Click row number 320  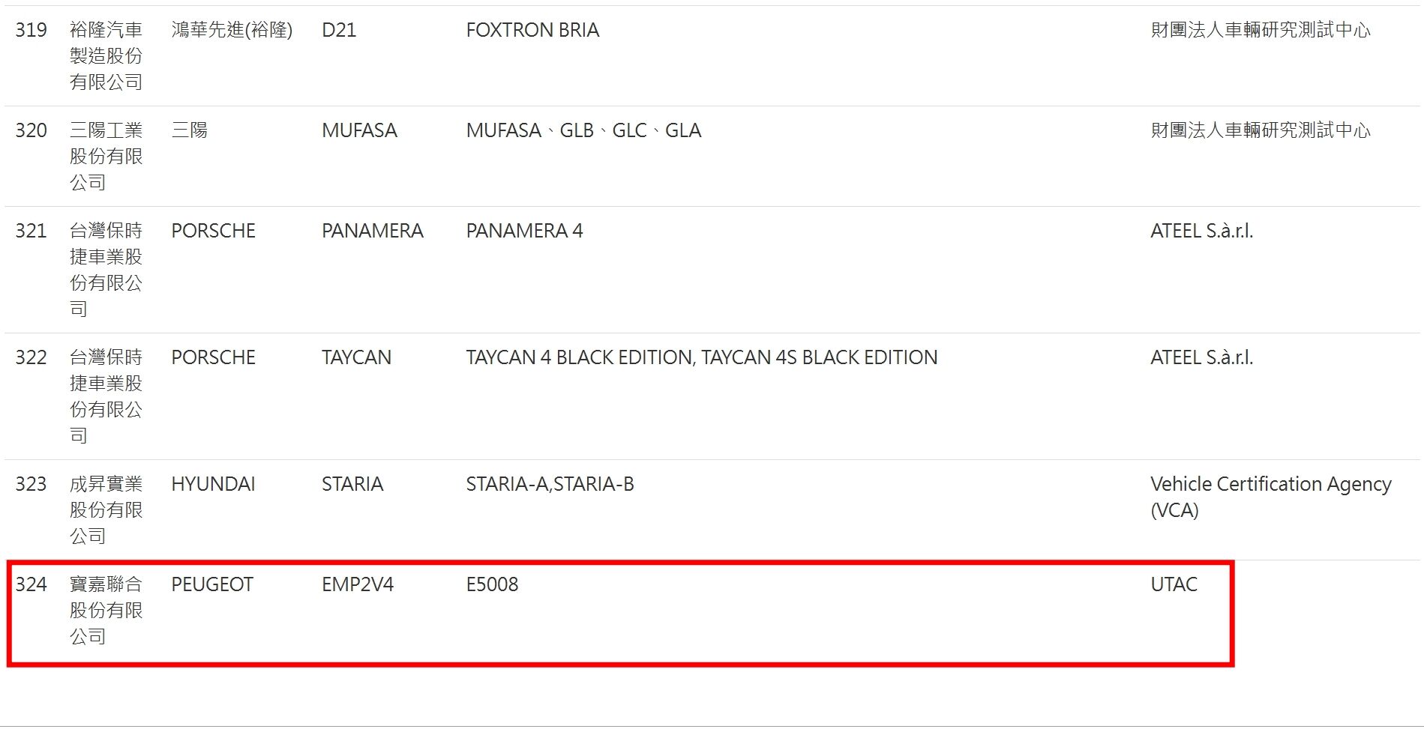coord(31,130)
